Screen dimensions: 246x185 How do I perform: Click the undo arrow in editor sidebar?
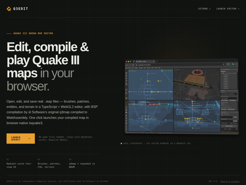(126, 127)
